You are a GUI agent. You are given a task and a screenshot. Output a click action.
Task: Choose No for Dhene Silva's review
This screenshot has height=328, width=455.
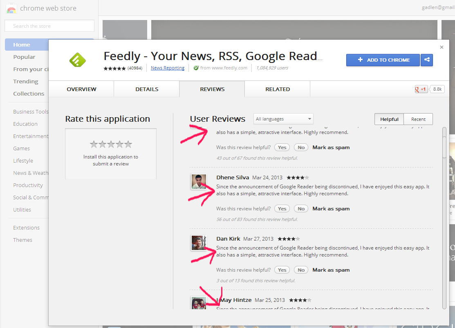tap(301, 209)
